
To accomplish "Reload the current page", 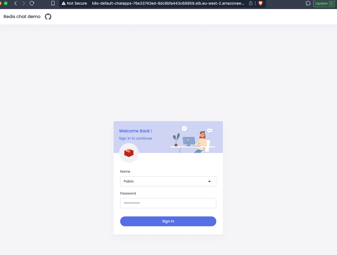I will tap(32, 4).
